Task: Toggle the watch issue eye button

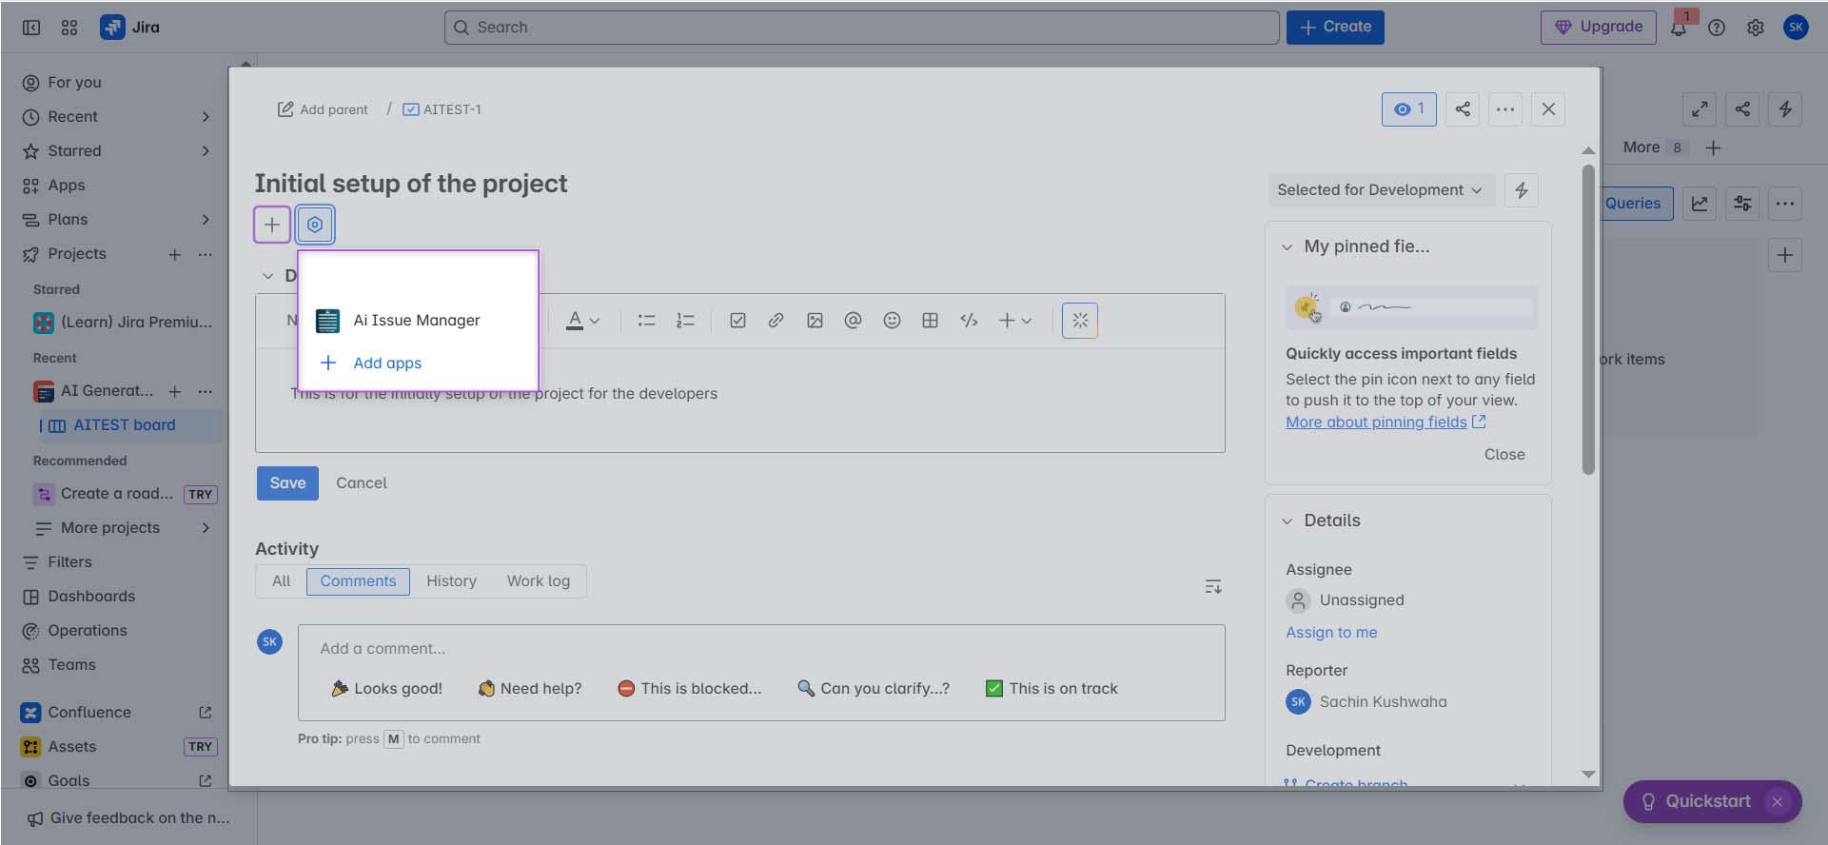Action: (x=1408, y=109)
